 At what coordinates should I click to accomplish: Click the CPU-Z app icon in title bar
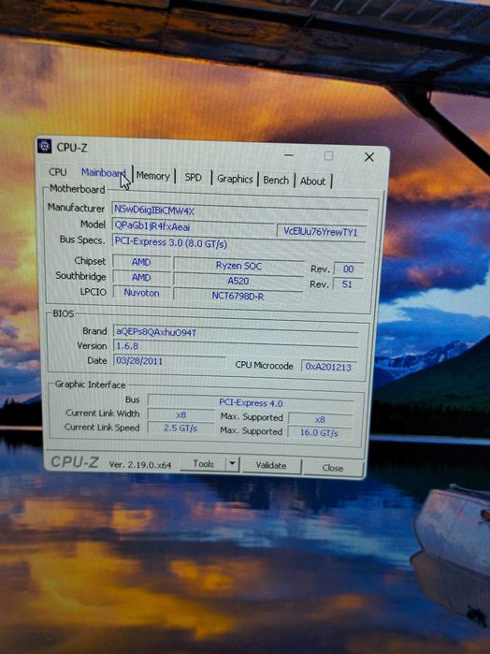point(44,146)
